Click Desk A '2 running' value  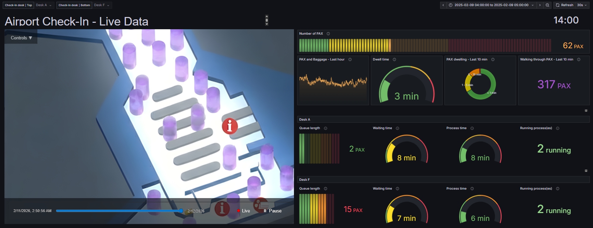click(x=554, y=149)
